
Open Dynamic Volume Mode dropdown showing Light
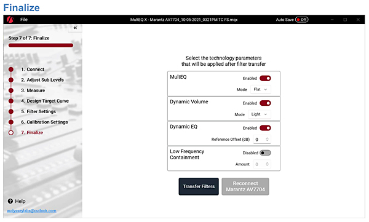(260, 114)
